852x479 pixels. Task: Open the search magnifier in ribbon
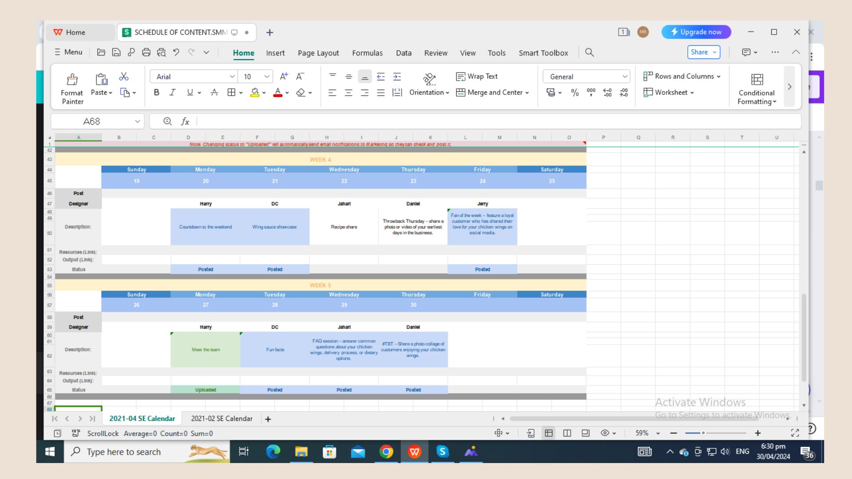[x=589, y=52]
